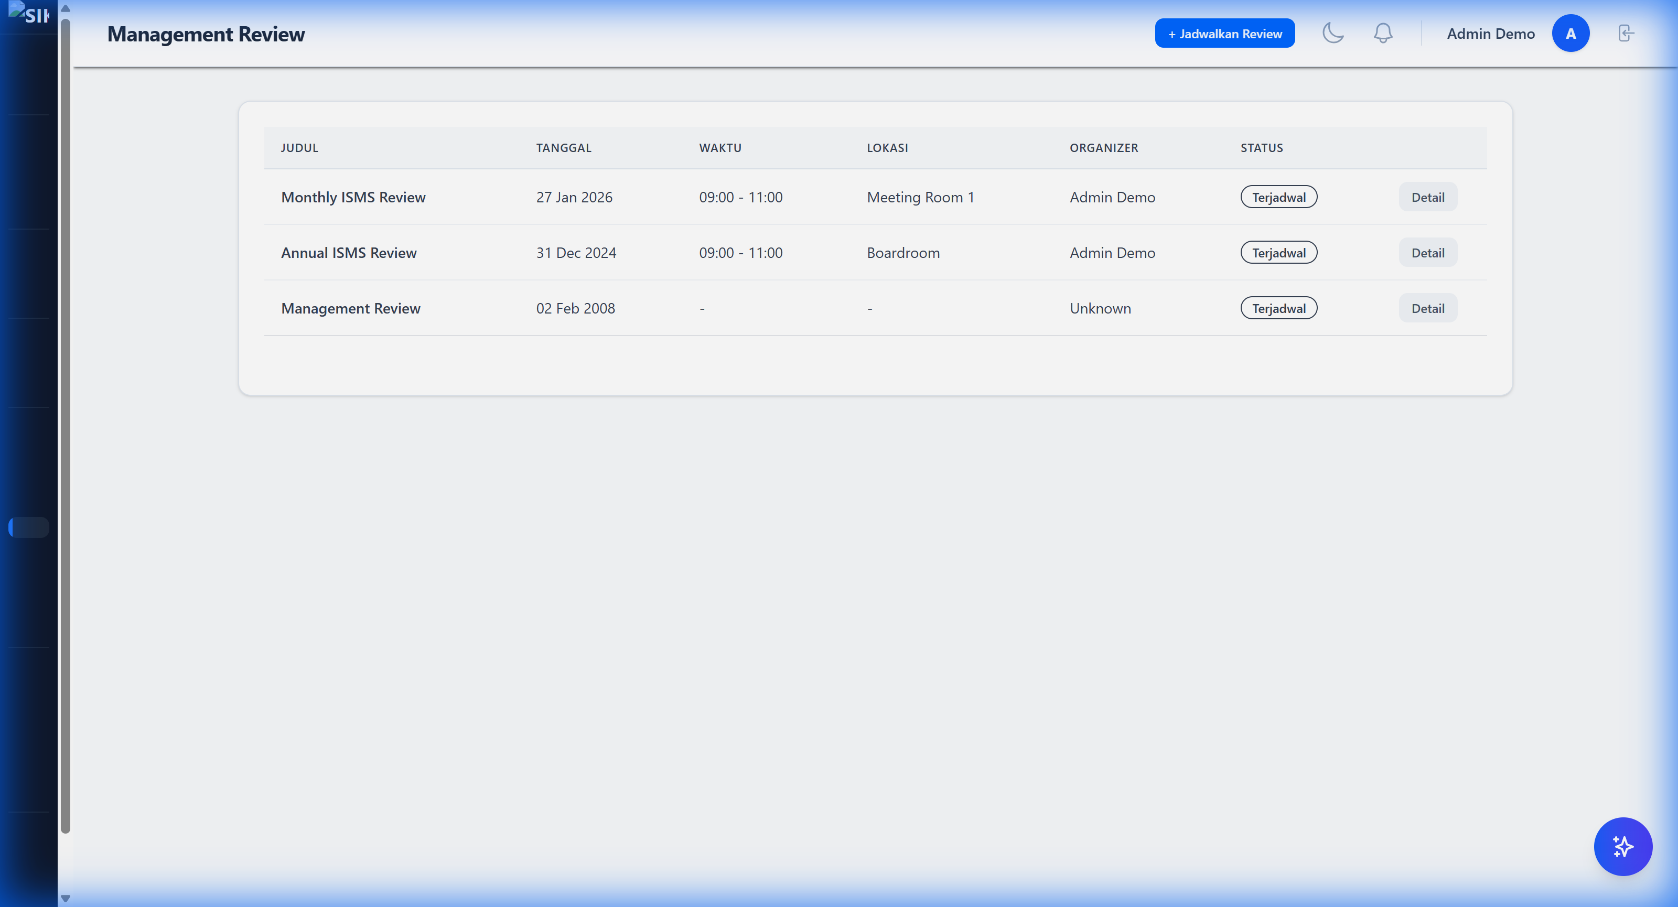Viewport: 1678px width, 907px height.
Task: Click the Jadwalkan Review button
Action: 1224,33
